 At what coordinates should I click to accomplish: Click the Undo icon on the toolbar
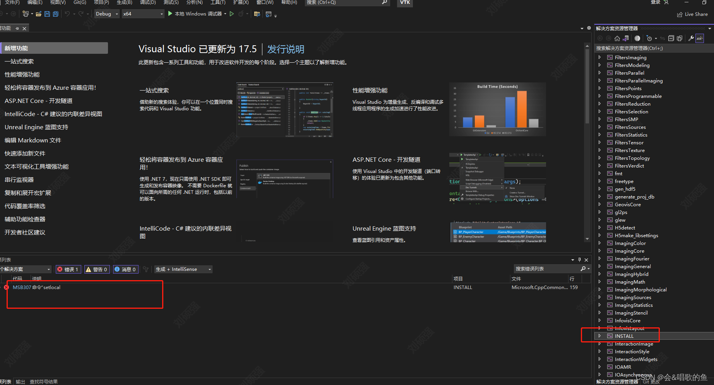67,14
